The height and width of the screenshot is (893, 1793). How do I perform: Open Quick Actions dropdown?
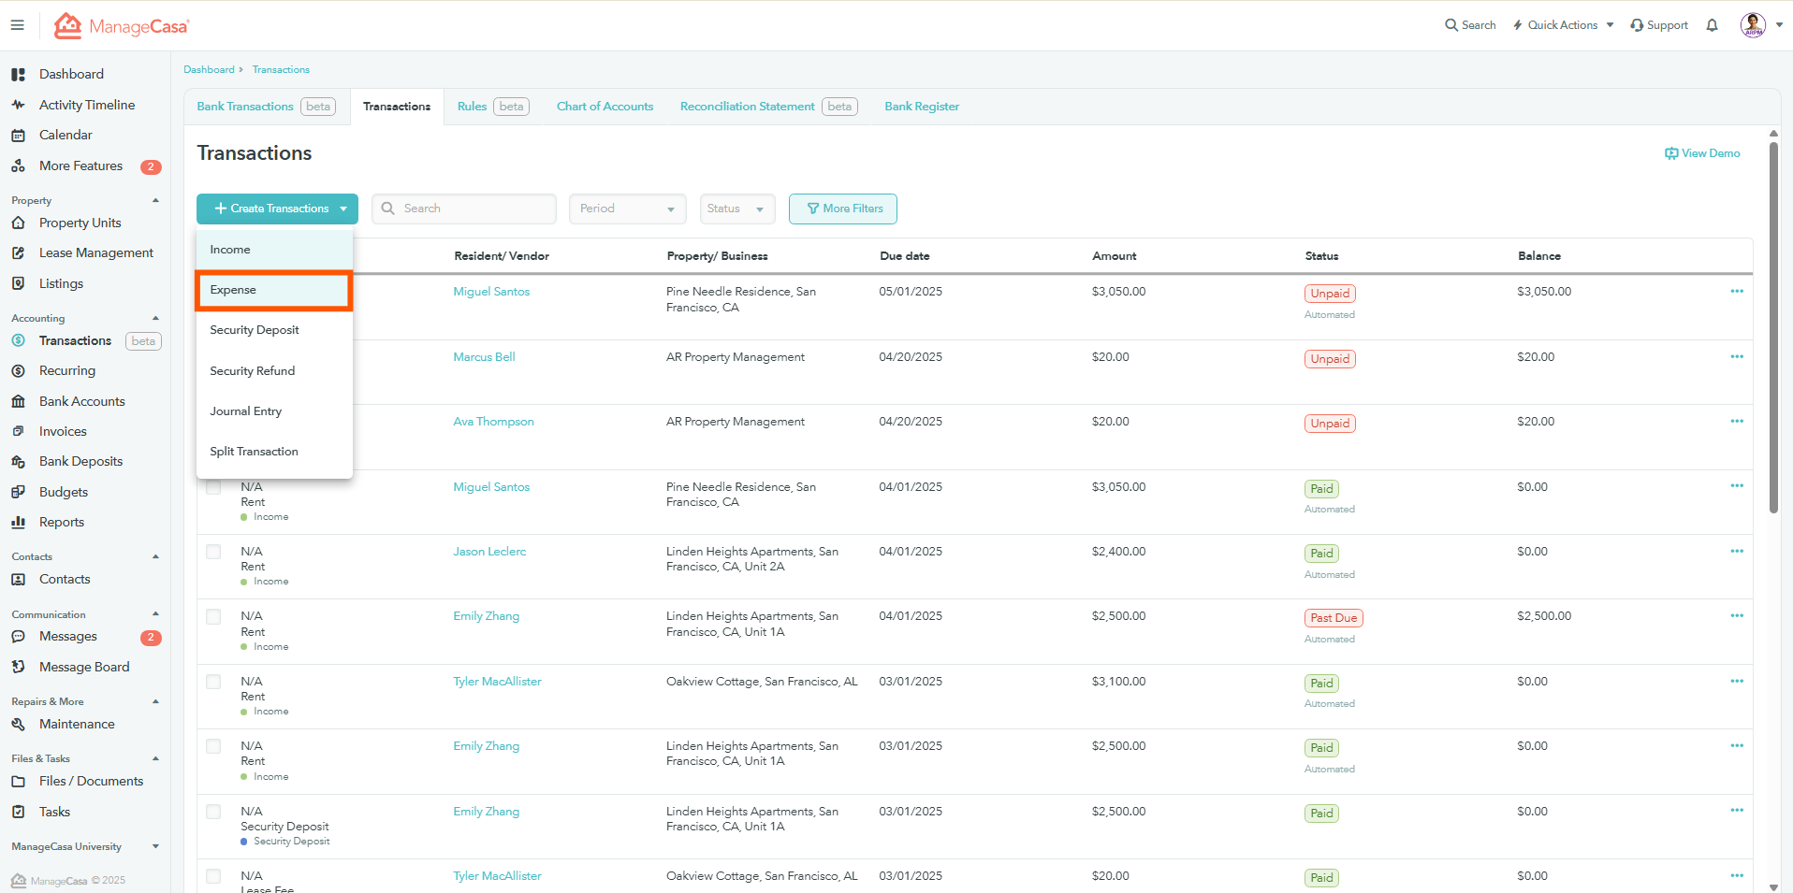tap(1563, 25)
